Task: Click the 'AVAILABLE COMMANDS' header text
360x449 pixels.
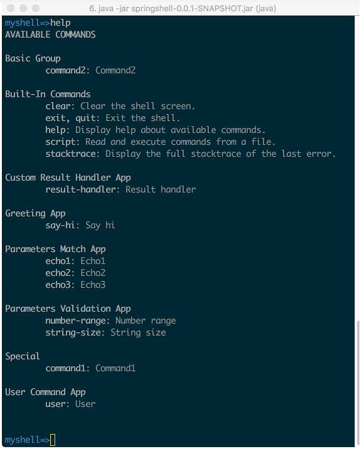Action: point(50,34)
